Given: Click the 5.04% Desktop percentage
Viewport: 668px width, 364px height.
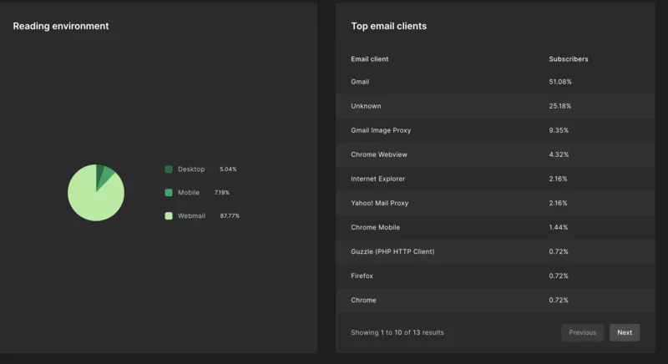Looking at the screenshot, I should pyautogui.click(x=228, y=169).
